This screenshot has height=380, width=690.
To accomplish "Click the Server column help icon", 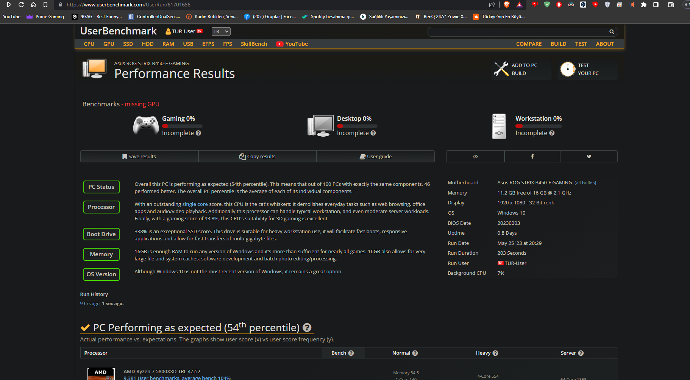I will coord(581,353).
